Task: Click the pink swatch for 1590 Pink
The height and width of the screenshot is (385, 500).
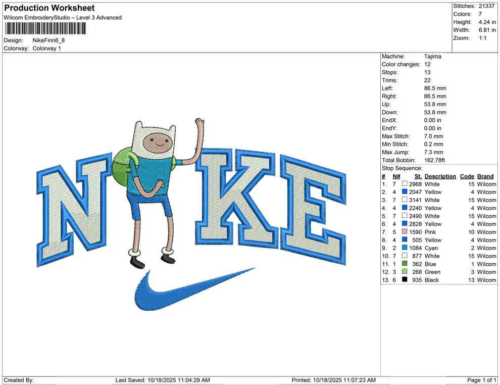Action: click(x=405, y=231)
